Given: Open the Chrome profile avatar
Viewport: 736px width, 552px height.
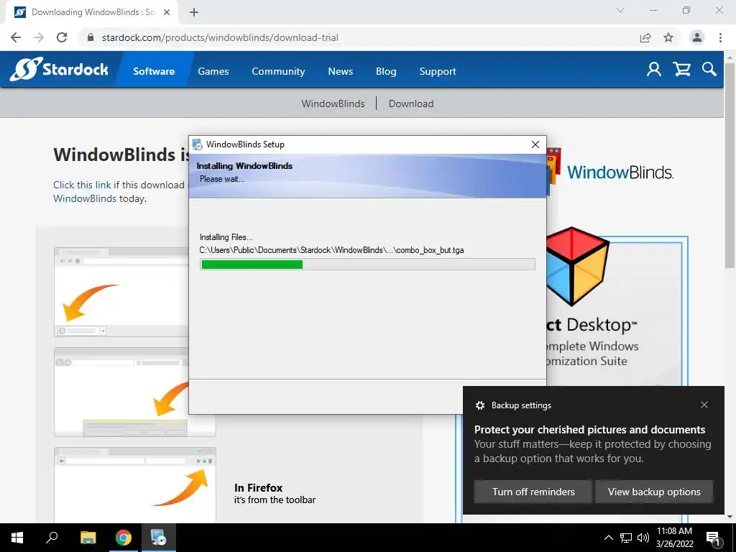Looking at the screenshot, I should pos(697,37).
